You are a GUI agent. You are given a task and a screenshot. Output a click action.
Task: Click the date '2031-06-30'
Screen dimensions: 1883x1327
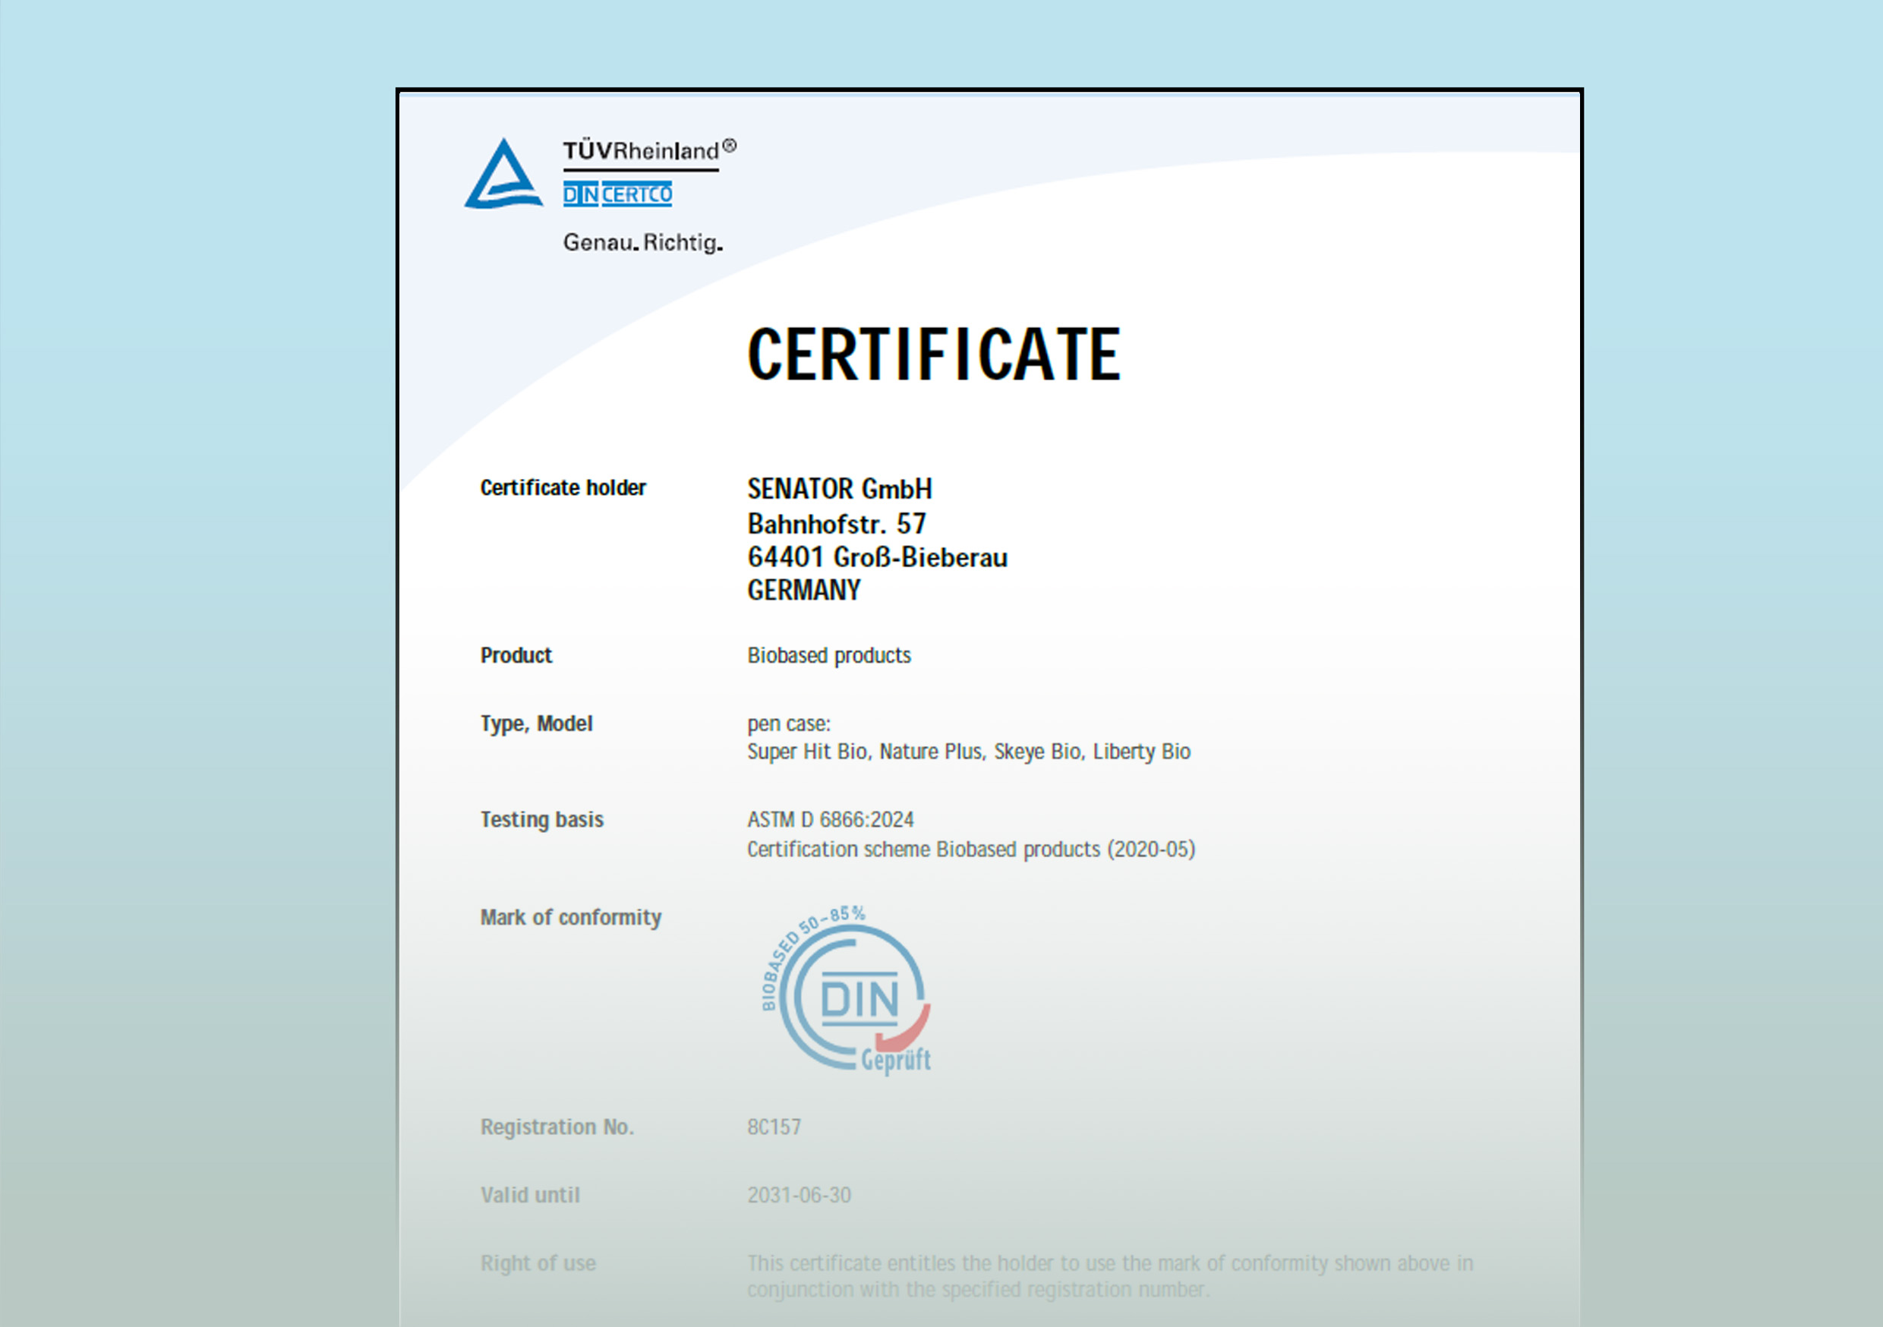(798, 1196)
